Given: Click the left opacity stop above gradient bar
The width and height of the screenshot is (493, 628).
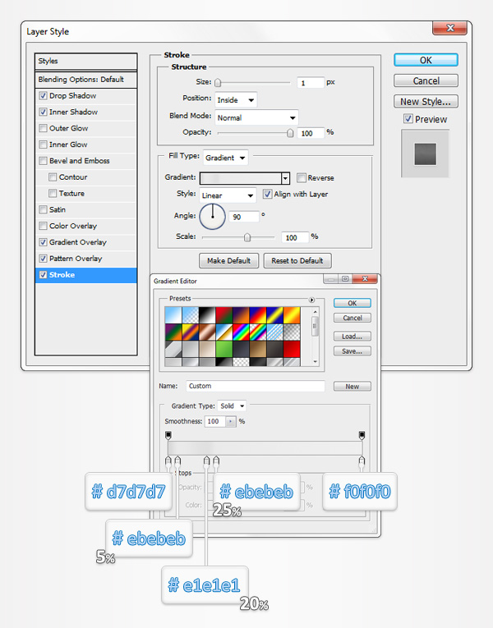Looking at the screenshot, I should point(168,435).
